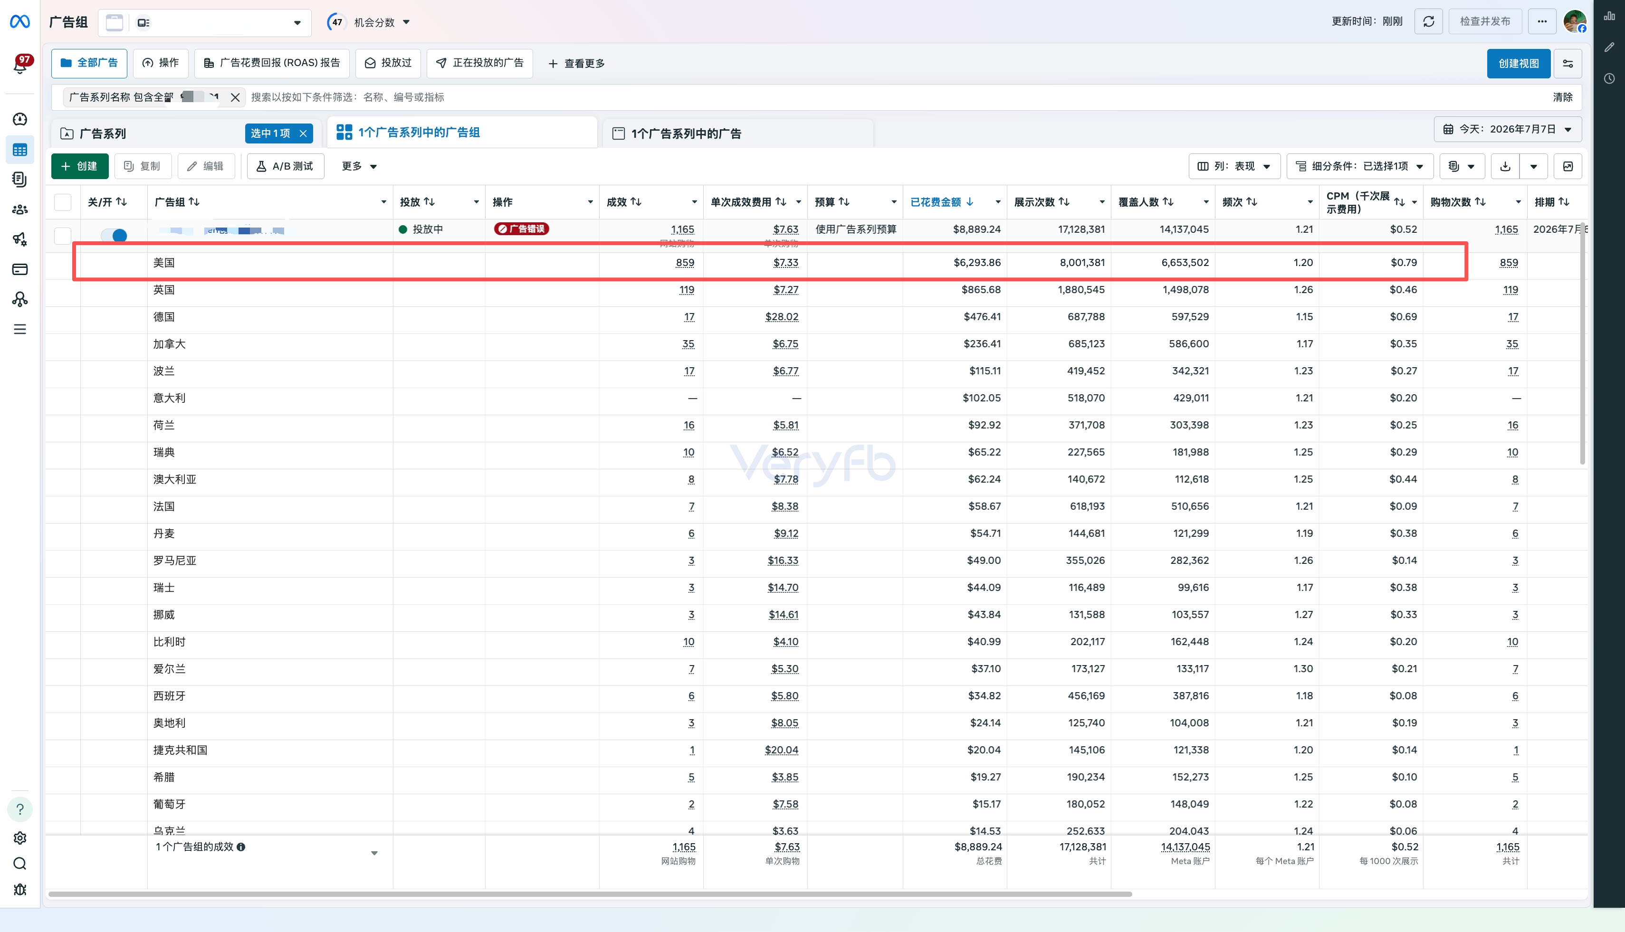Open account overview gauge icon in sidebar
The width and height of the screenshot is (1625, 932).
20,119
